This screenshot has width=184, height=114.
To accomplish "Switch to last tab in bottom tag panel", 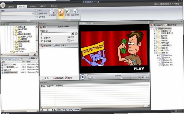I will [x=77, y=109].
